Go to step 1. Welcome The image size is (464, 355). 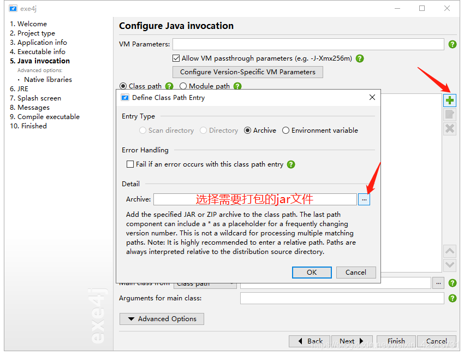[x=28, y=24]
